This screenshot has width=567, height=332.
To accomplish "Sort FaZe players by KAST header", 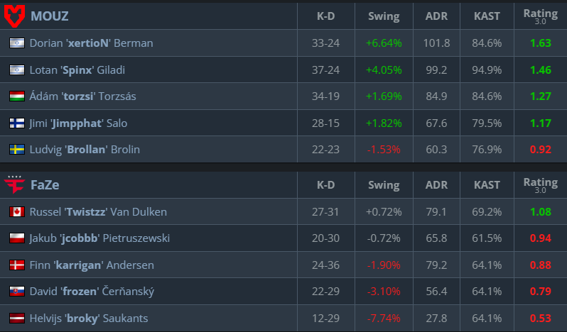I will pyautogui.click(x=487, y=185).
